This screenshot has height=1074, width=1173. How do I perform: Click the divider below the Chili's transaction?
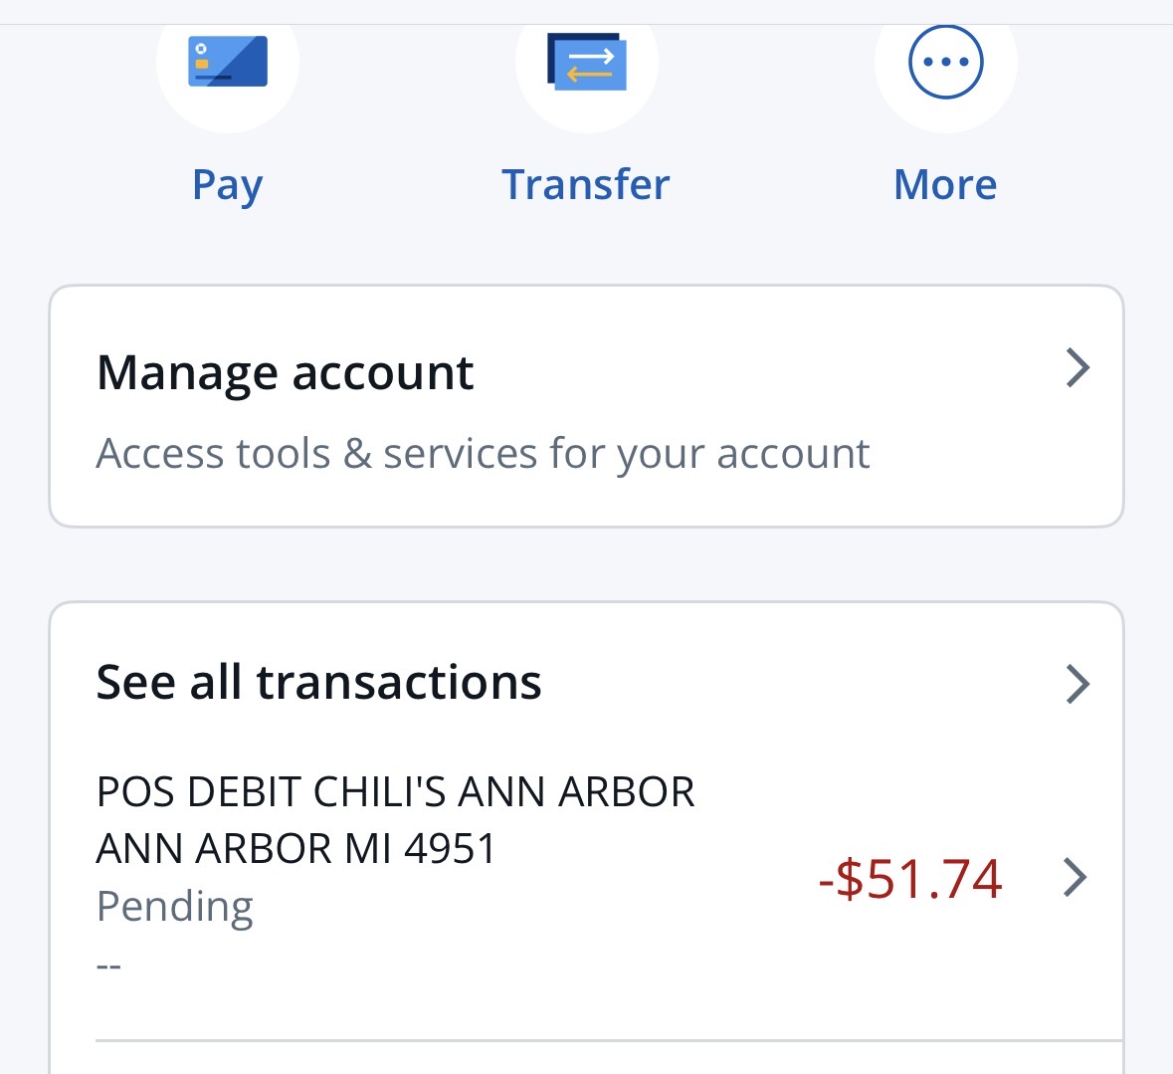[x=609, y=1041]
